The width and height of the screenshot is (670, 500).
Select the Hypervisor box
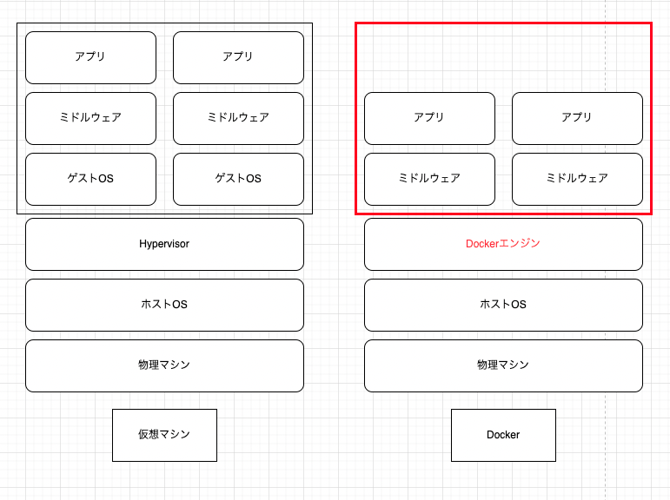[x=164, y=244]
